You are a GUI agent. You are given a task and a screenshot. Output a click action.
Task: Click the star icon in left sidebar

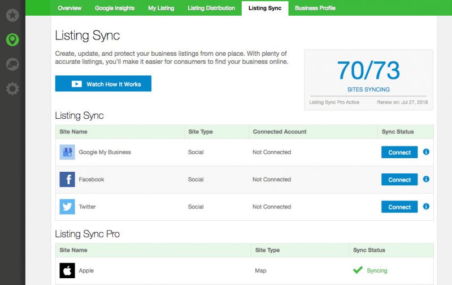[12, 15]
